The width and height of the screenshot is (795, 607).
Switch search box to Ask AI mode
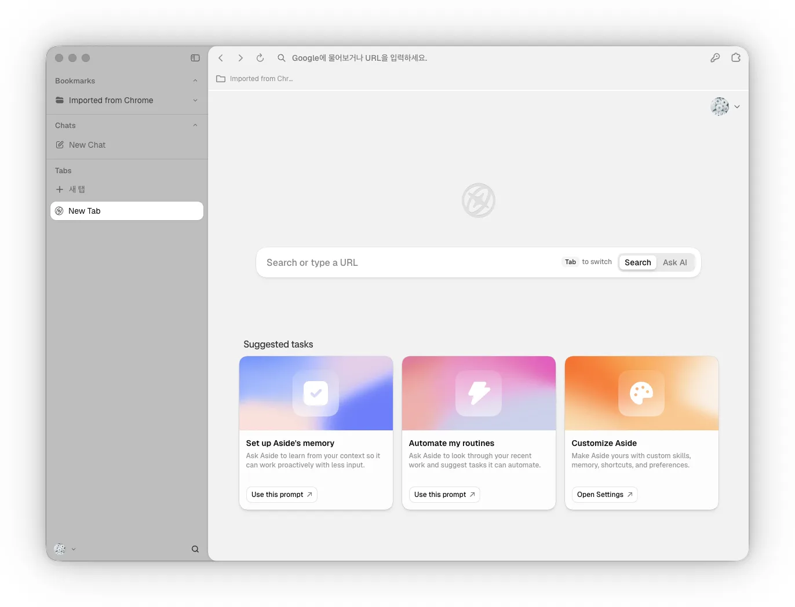[675, 262]
